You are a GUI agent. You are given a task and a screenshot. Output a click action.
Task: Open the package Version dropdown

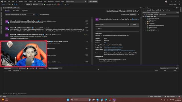[x=115, y=25]
